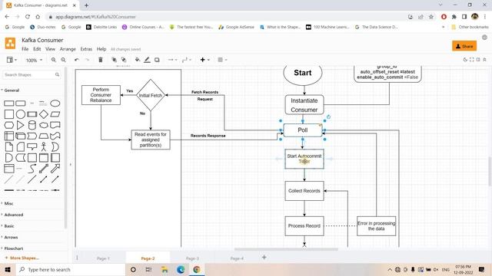Click the horizontal canvas scrollbar

pos(286,249)
